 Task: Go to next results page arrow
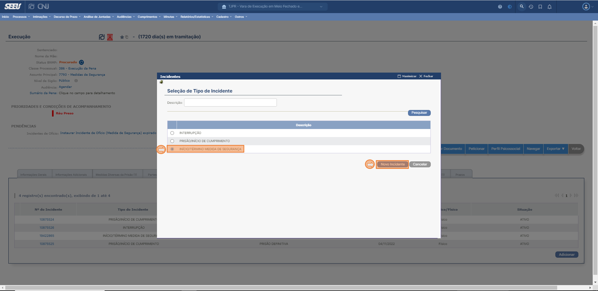click(x=571, y=196)
